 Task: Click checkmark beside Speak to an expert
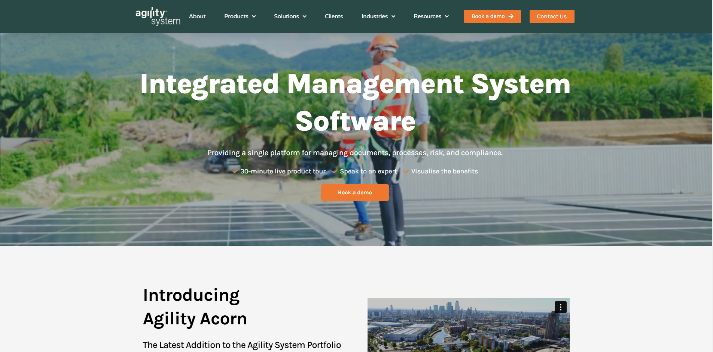coord(334,171)
